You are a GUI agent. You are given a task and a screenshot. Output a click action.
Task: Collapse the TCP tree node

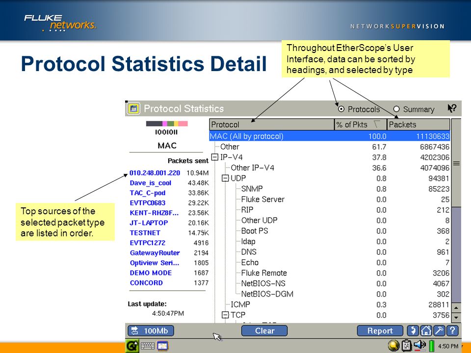225,315
